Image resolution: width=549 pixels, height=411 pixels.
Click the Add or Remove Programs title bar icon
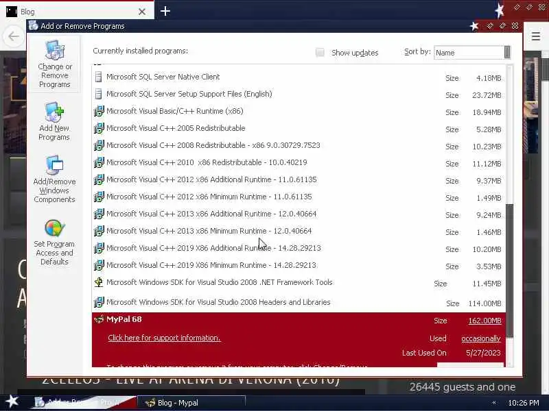[33, 26]
